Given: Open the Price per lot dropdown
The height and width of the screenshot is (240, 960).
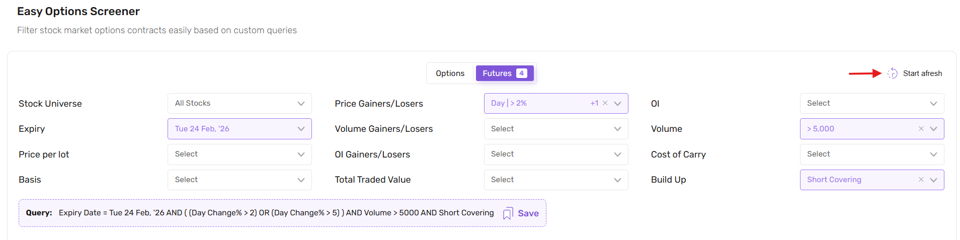Looking at the screenshot, I should point(239,154).
